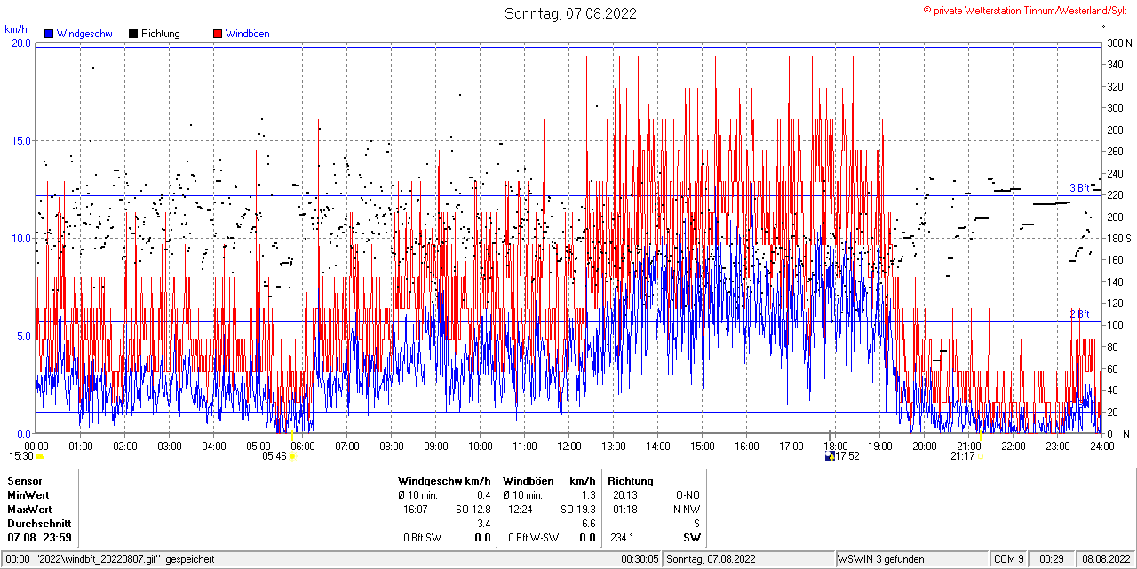Click the N-NW max direction value

click(x=687, y=510)
